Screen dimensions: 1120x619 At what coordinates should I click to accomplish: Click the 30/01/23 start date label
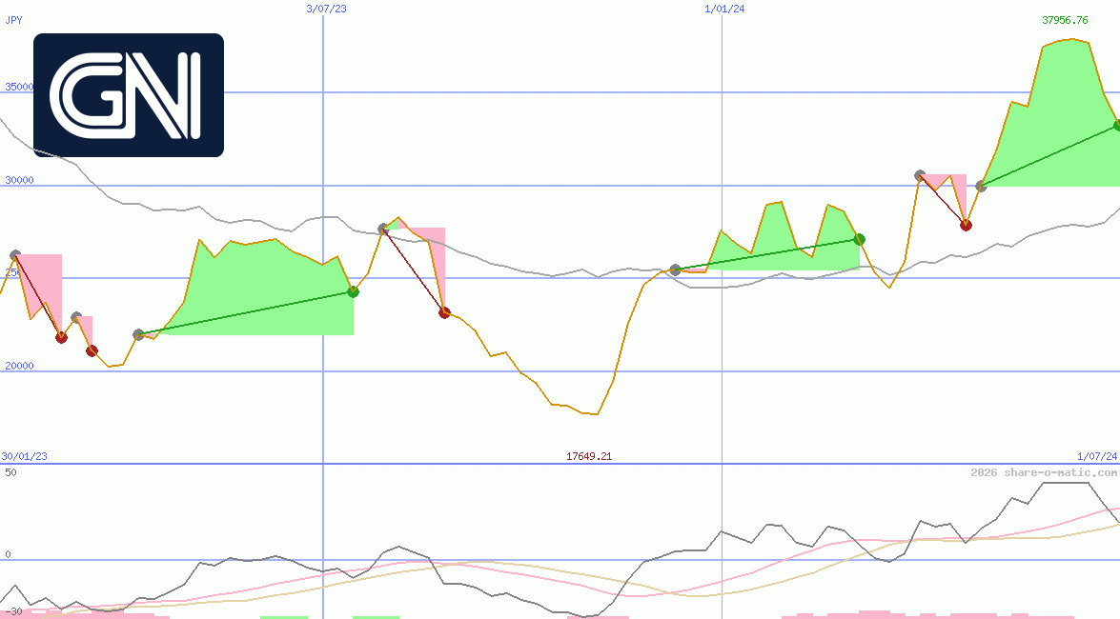pyautogui.click(x=25, y=456)
